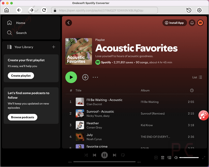The width and height of the screenshot is (209, 167).
Task: Click the Album column header
Action: (145, 91)
